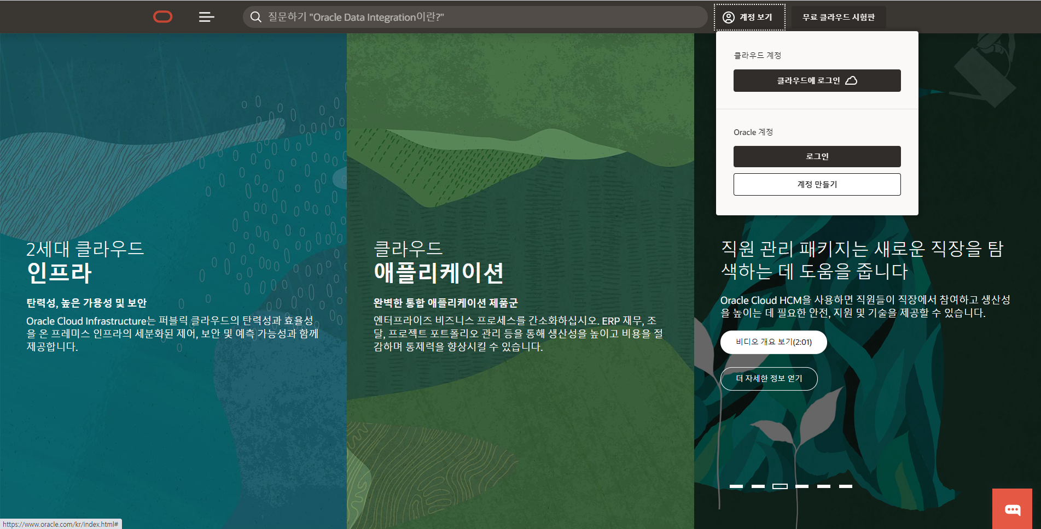The image size is (1041, 529).
Task: Click the 2세대 클라우드 인프라 heading
Action: click(85, 261)
